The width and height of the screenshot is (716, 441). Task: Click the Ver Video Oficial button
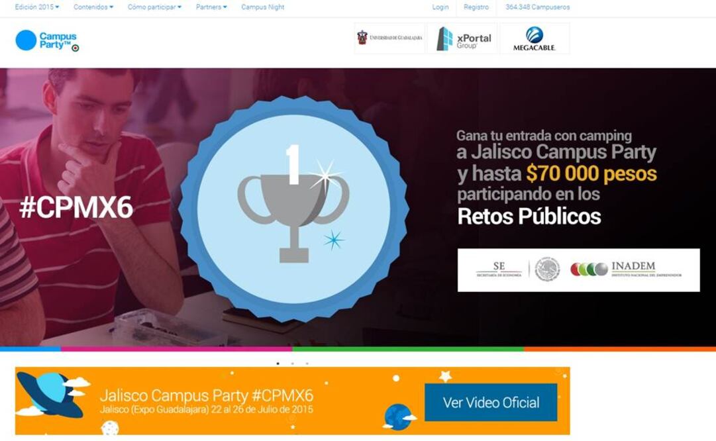pos(491,402)
